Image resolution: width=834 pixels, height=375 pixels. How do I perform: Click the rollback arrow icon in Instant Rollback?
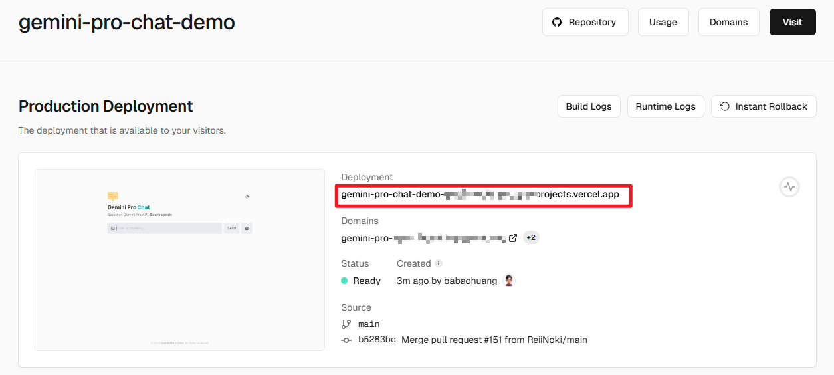724,106
